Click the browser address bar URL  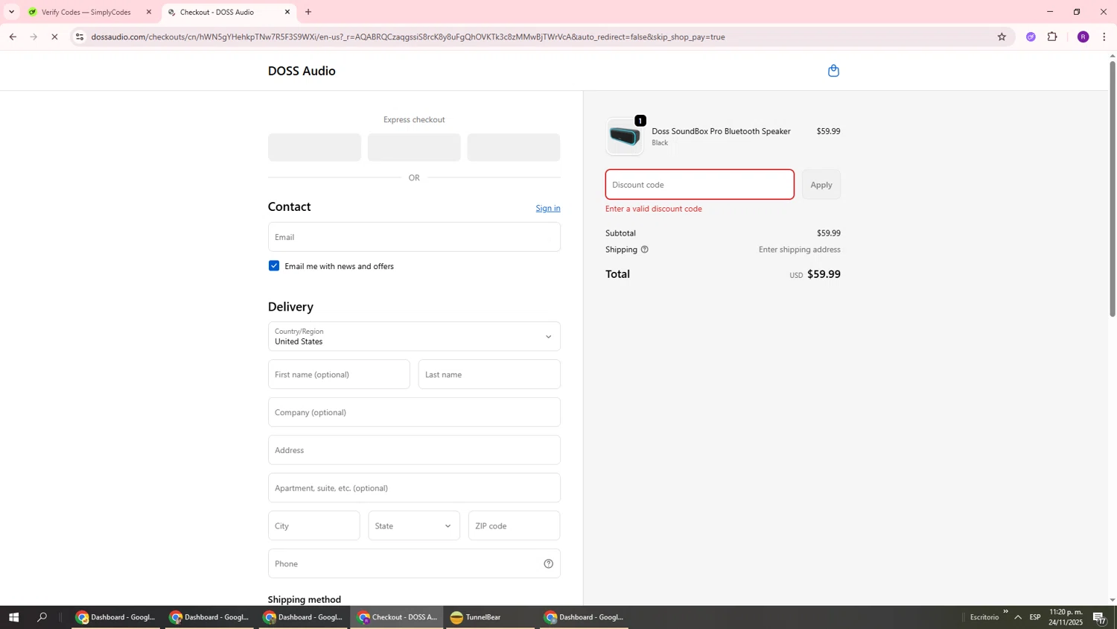click(408, 37)
